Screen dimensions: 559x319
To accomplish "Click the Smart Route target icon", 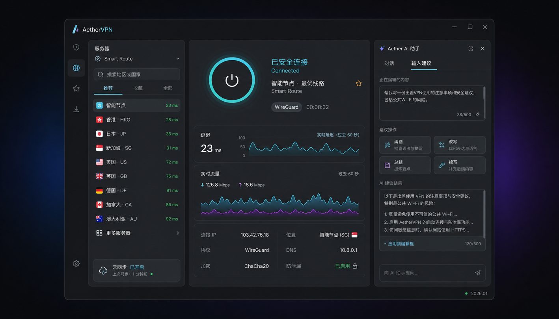I will [x=98, y=59].
